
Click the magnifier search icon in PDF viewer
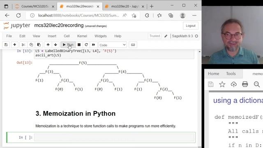click(x=256, y=84)
